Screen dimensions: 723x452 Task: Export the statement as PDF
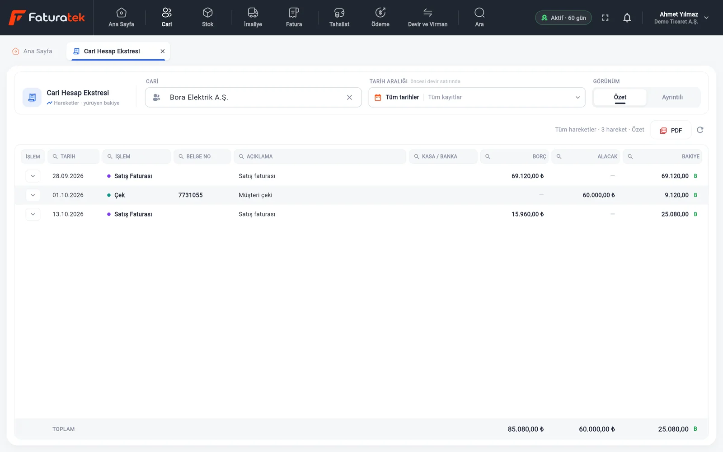[671, 130]
